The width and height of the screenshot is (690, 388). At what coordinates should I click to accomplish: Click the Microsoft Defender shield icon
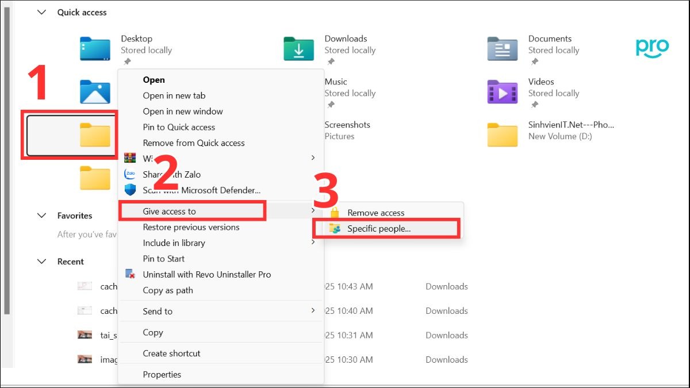(130, 190)
